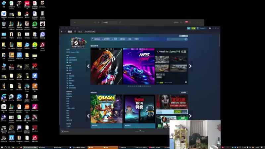Open File Explorer from the taskbar

coord(13,147)
